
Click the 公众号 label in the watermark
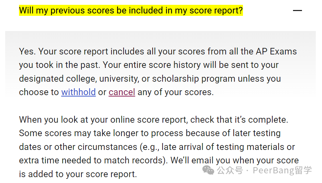[x=230, y=170]
